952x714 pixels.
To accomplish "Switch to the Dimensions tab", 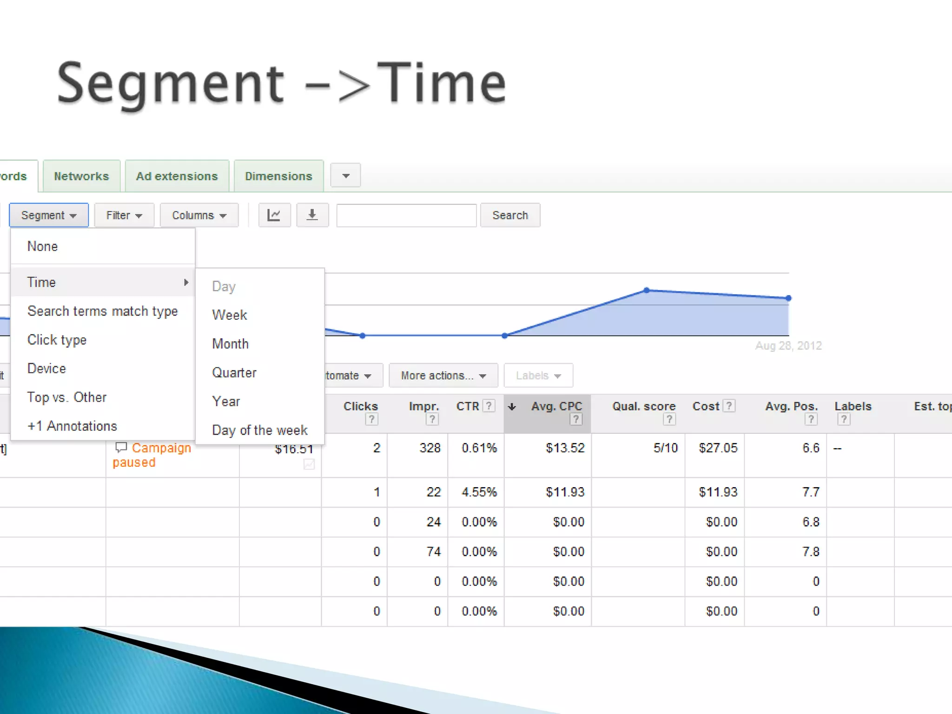I will 278,176.
